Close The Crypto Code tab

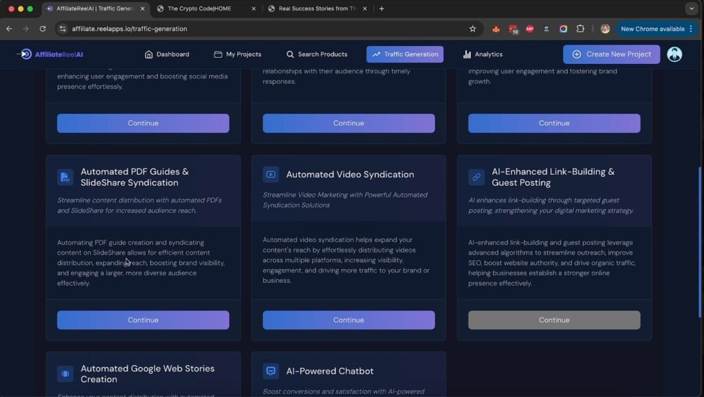pos(253,8)
